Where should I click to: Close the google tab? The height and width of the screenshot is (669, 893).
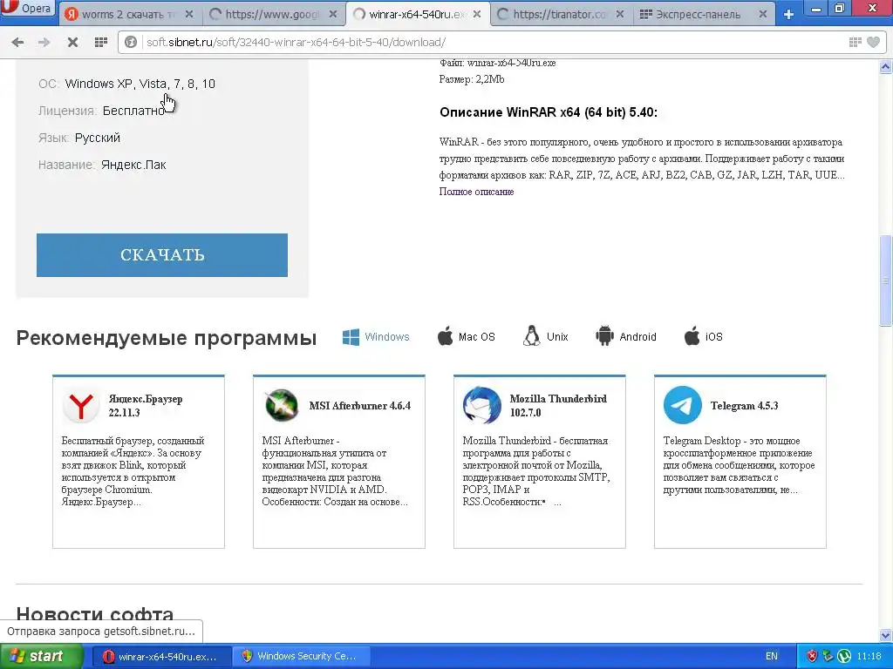[x=332, y=14]
